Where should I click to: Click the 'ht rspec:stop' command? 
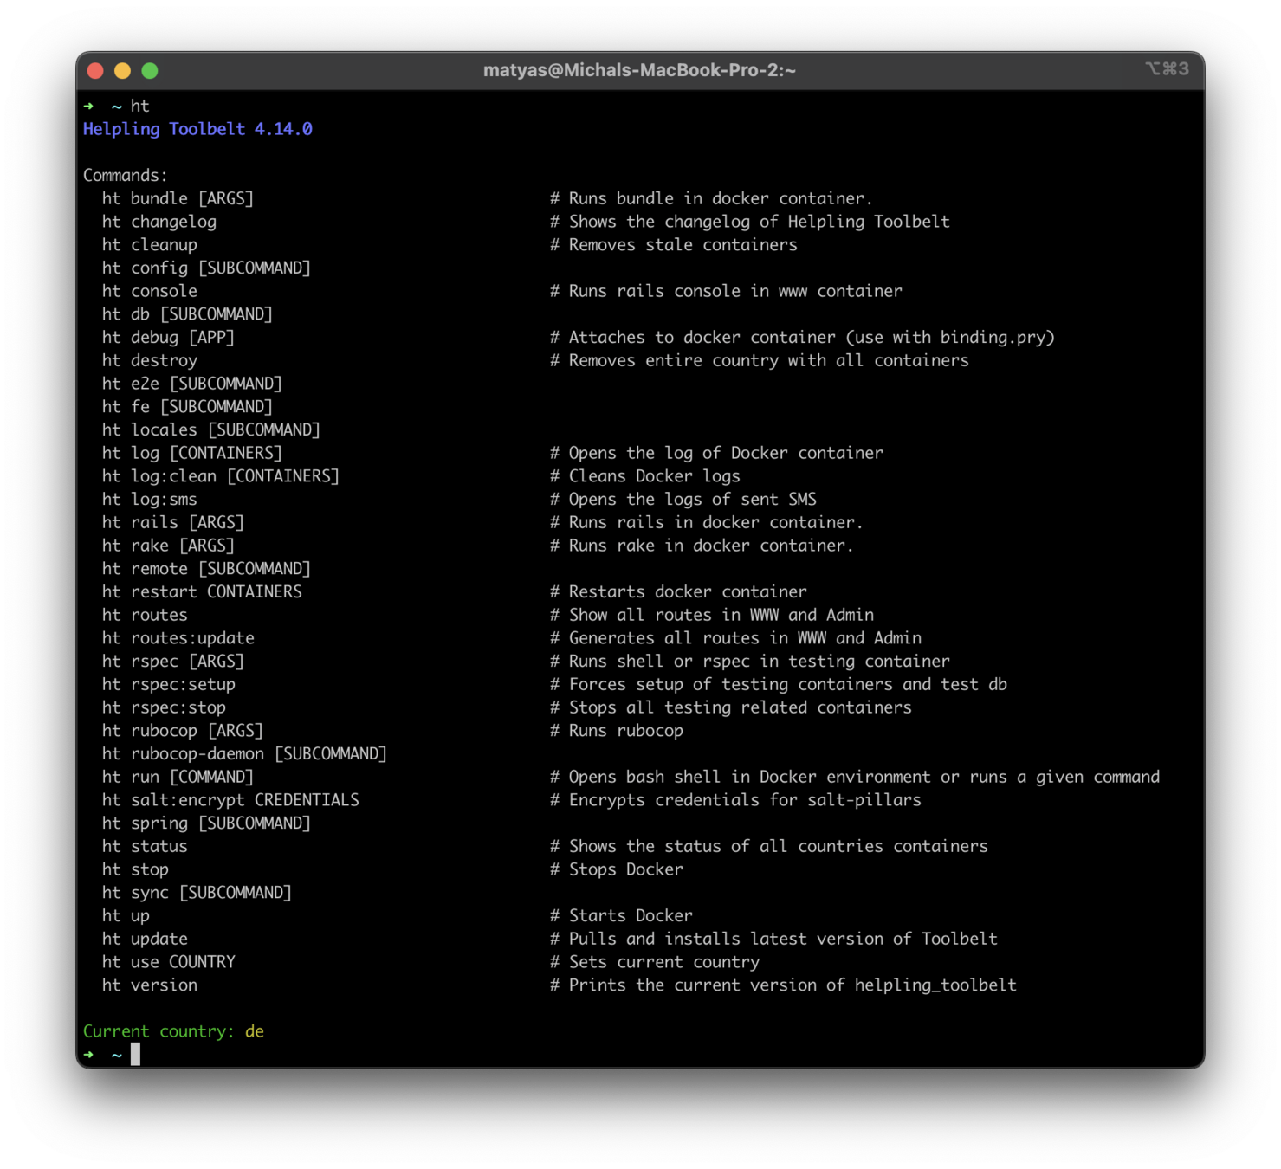point(164,708)
